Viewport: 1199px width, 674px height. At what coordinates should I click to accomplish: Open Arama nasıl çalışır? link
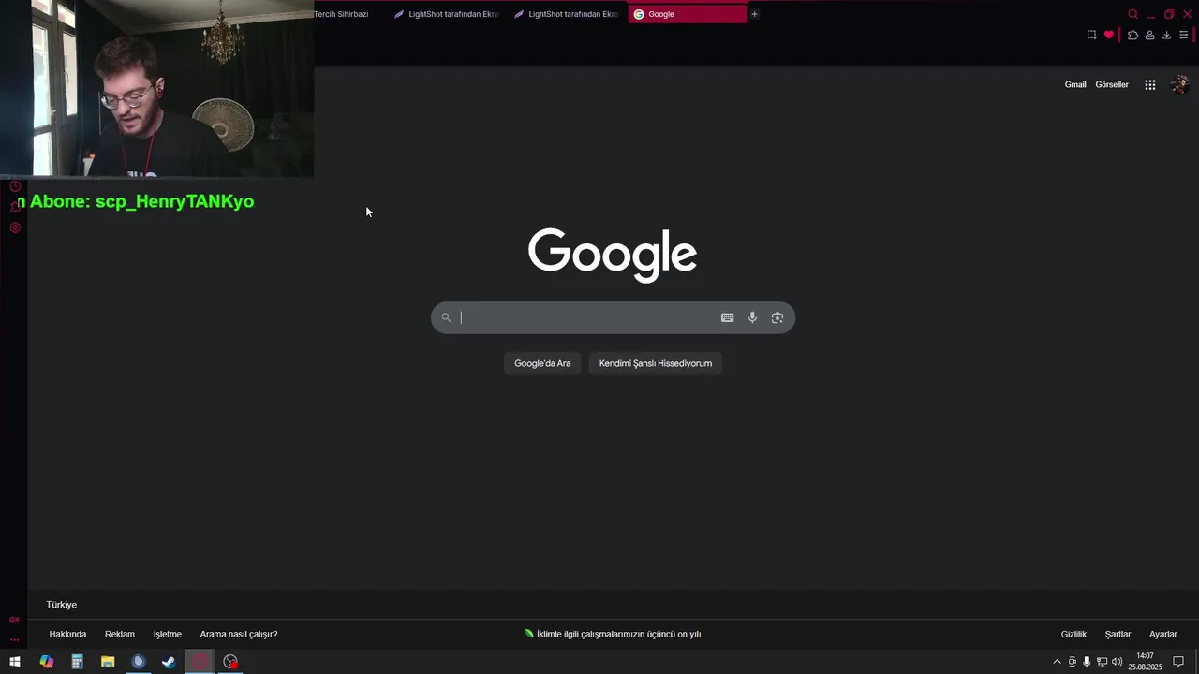click(x=239, y=634)
